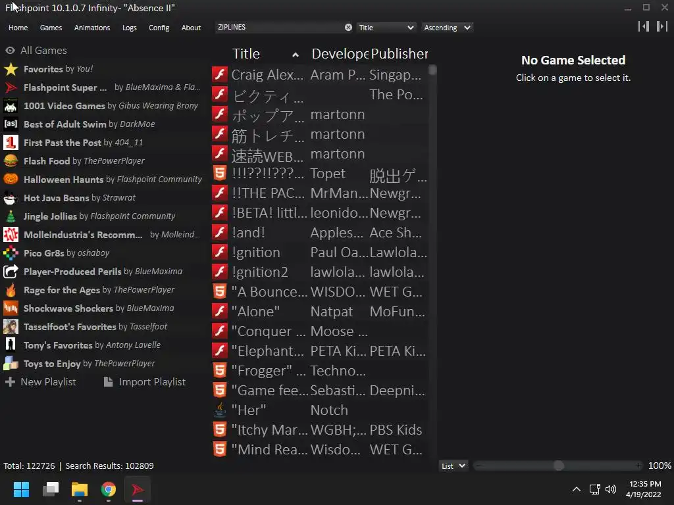Select the "Game fee..." game row
The height and width of the screenshot is (505, 674).
(321, 390)
